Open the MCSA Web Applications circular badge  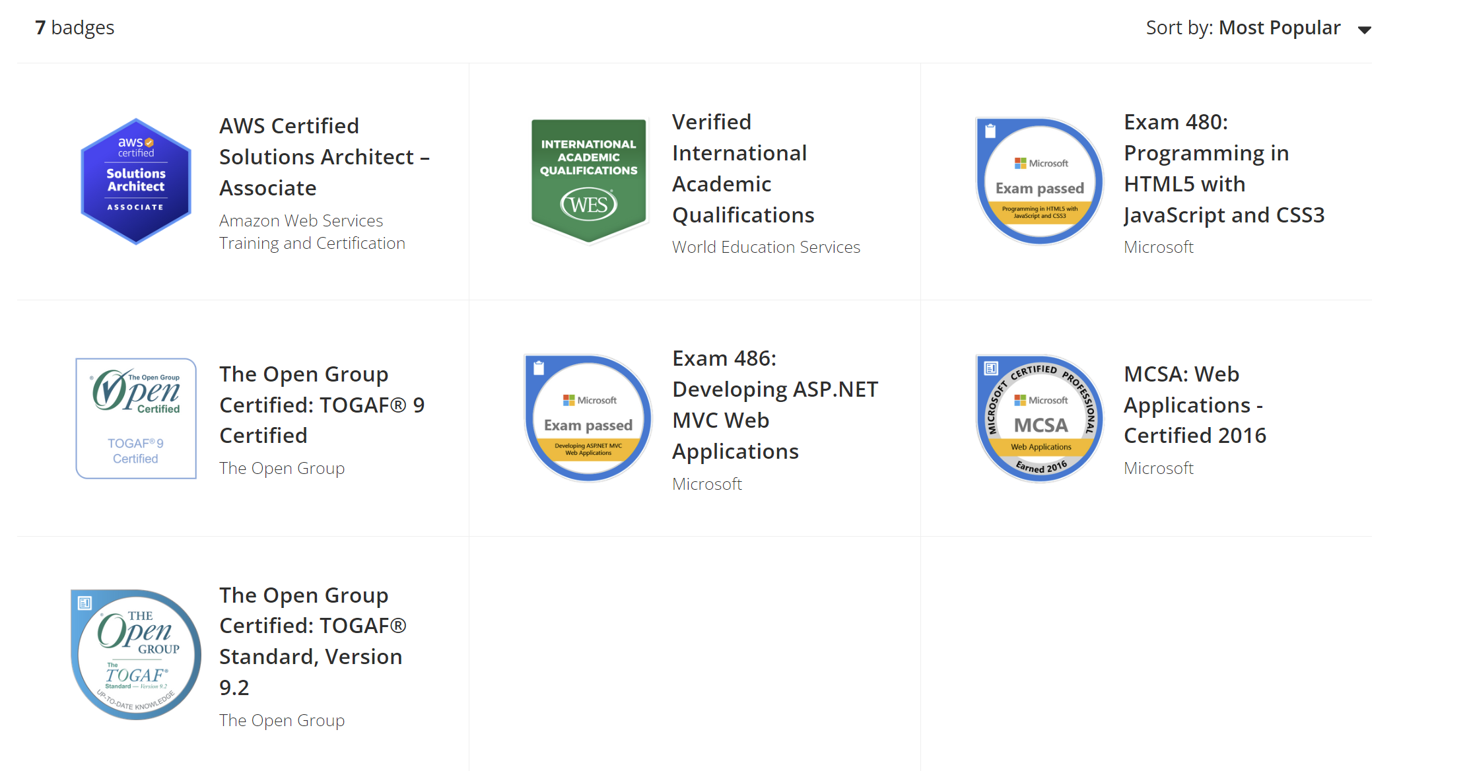[x=1040, y=419]
